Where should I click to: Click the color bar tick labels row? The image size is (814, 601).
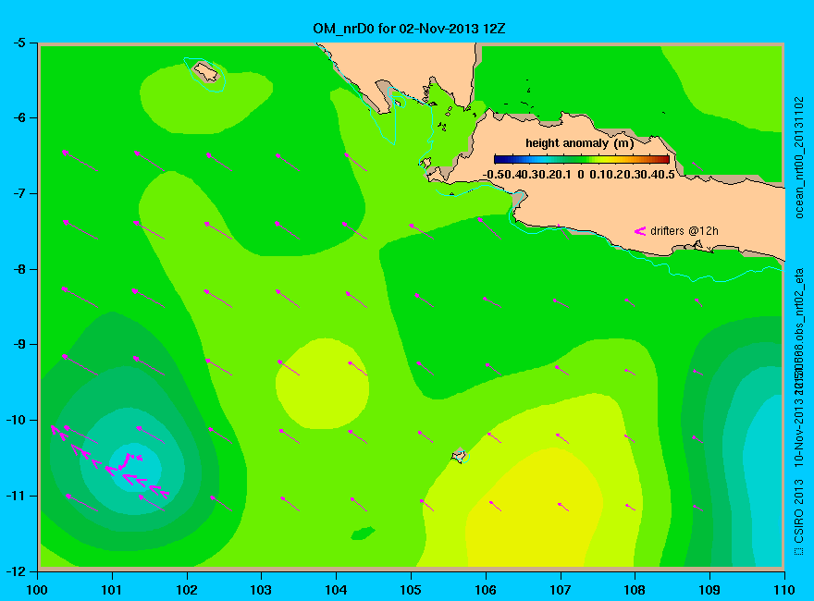point(579,175)
